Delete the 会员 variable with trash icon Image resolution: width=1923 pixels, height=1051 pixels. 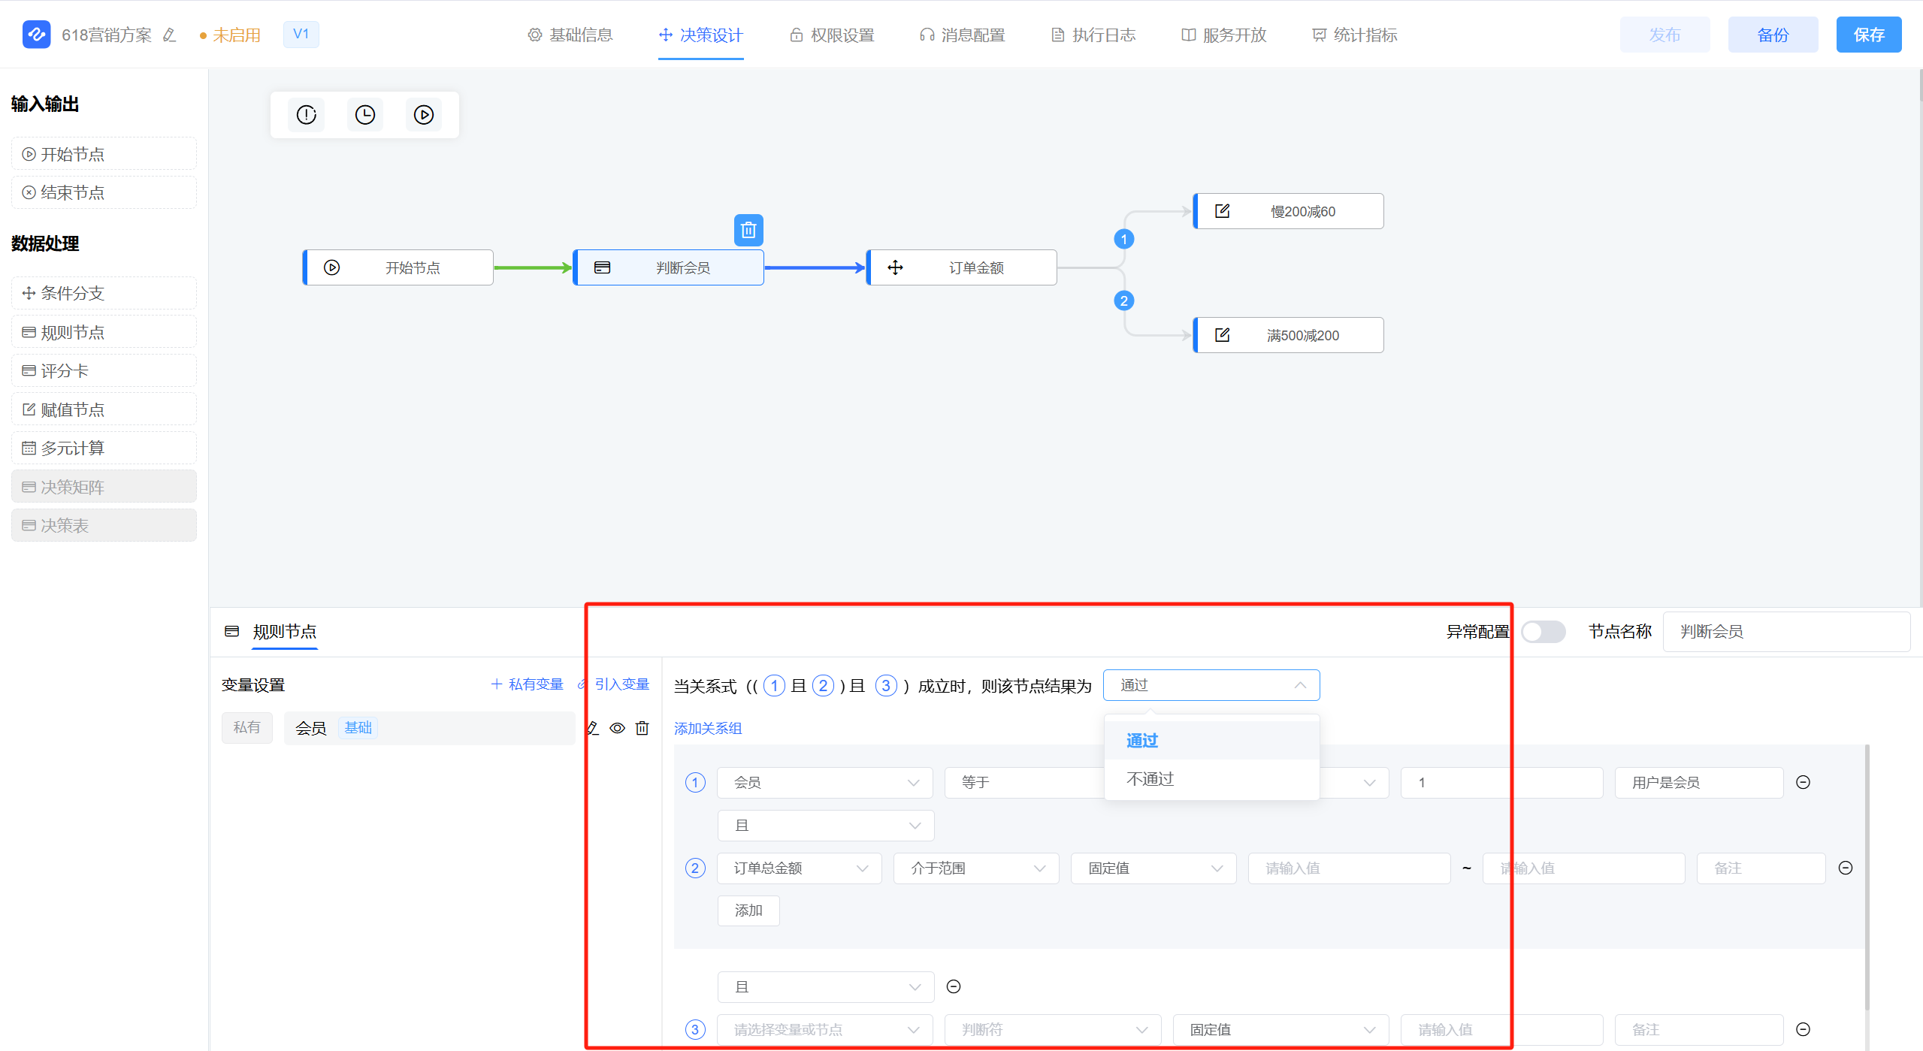(642, 728)
